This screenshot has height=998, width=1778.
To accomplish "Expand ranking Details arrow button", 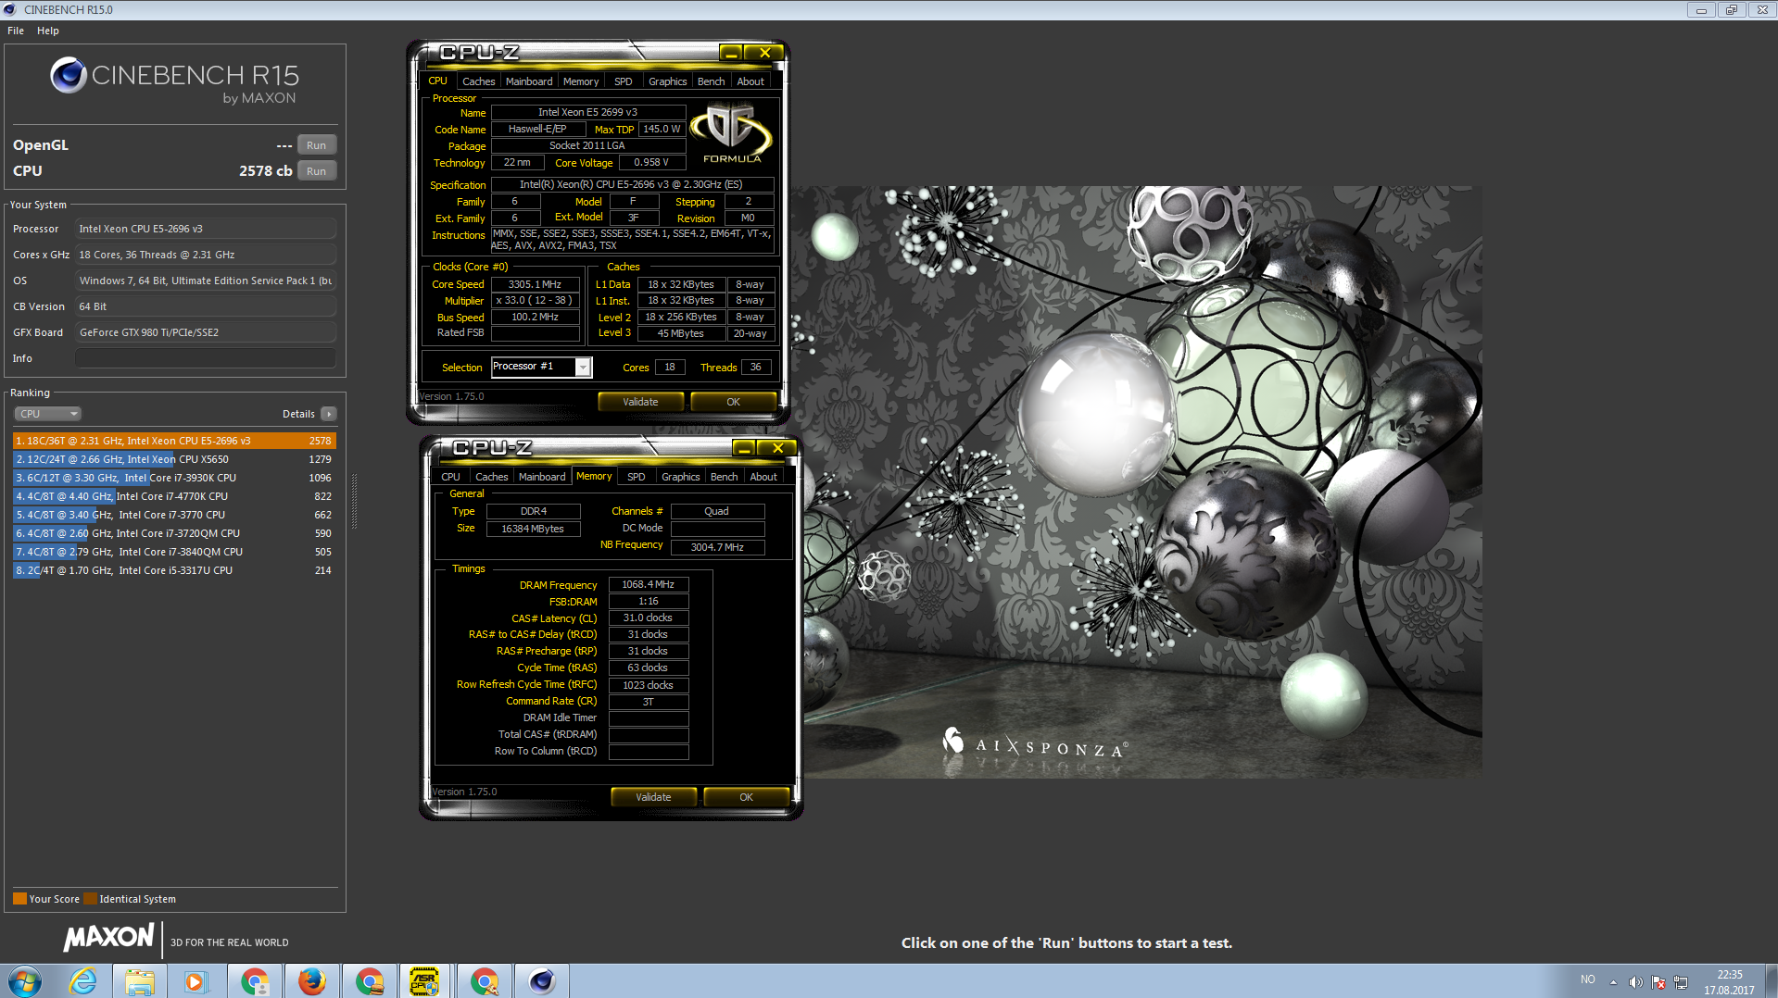I will [329, 414].
